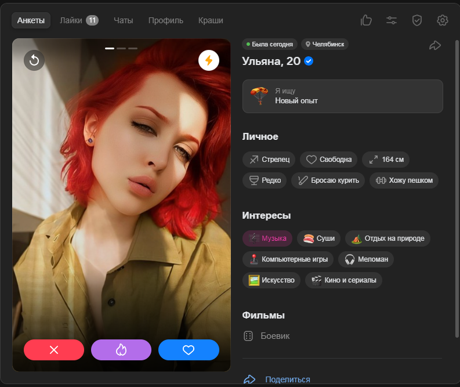Click the Компьютерные игры tag
Screen dimensions: 460x387
(288, 259)
